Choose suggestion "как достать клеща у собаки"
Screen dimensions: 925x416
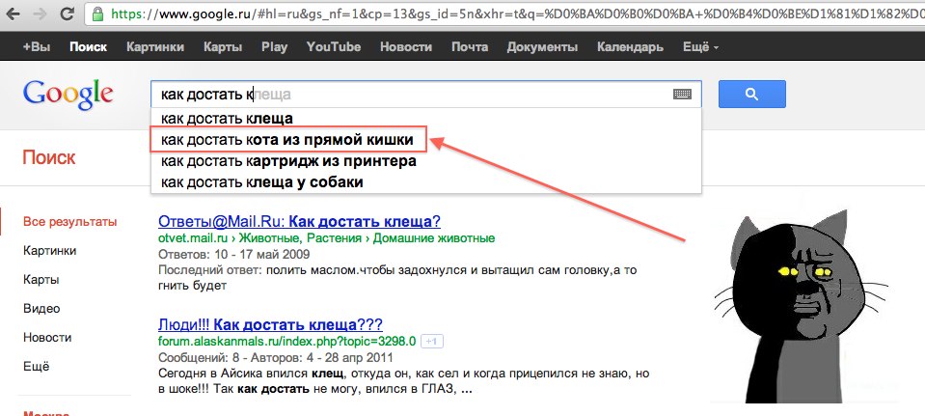426,182
